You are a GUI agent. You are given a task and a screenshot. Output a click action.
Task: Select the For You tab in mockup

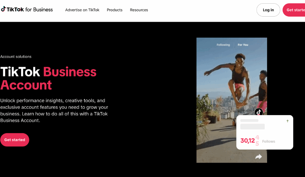pos(243,45)
